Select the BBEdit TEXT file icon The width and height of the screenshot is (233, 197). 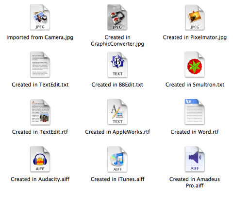coord(117,65)
